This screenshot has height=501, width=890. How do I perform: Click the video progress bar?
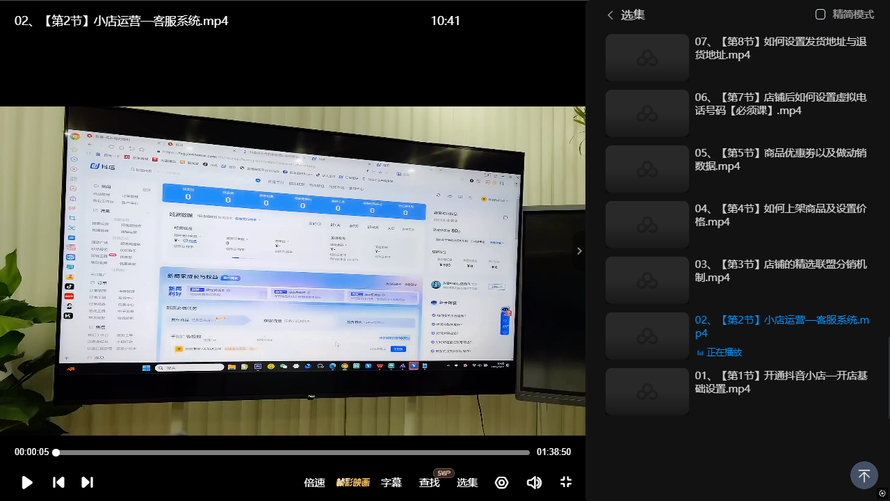pos(292,452)
